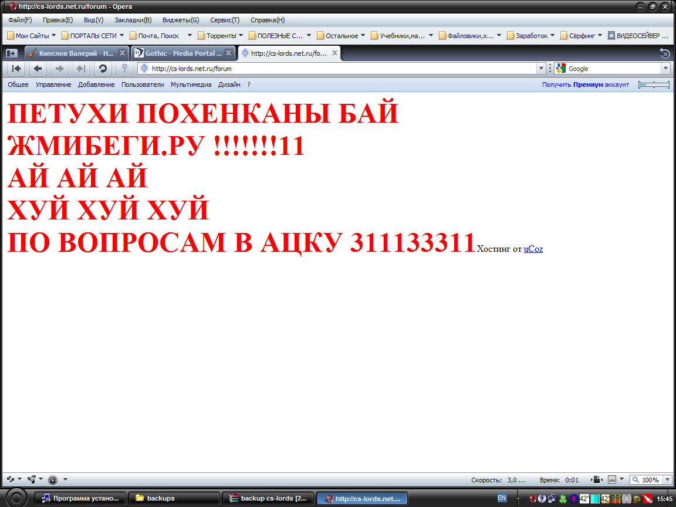Close the cs-lords.net.ru forum tab
The image size is (676, 507).
pyautogui.click(x=334, y=53)
